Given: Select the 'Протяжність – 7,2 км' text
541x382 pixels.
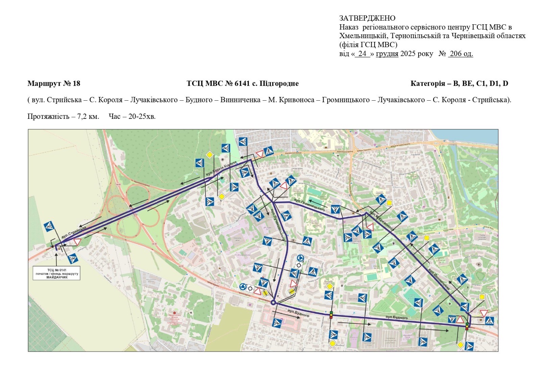Looking at the screenshot, I should [x=63, y=117].
